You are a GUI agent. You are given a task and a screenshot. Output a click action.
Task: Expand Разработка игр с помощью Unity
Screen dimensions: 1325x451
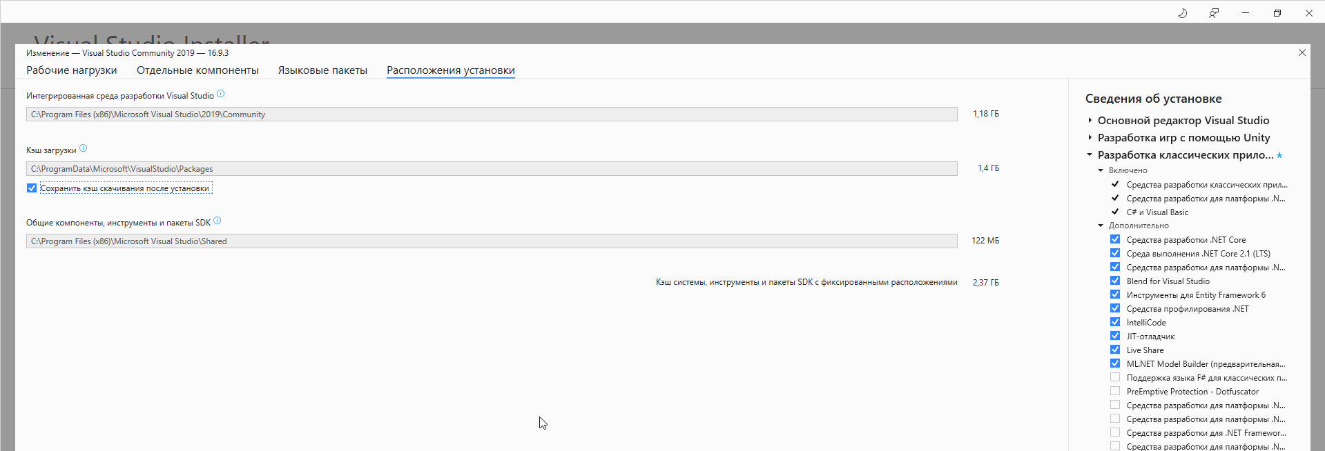point(1090,137)
